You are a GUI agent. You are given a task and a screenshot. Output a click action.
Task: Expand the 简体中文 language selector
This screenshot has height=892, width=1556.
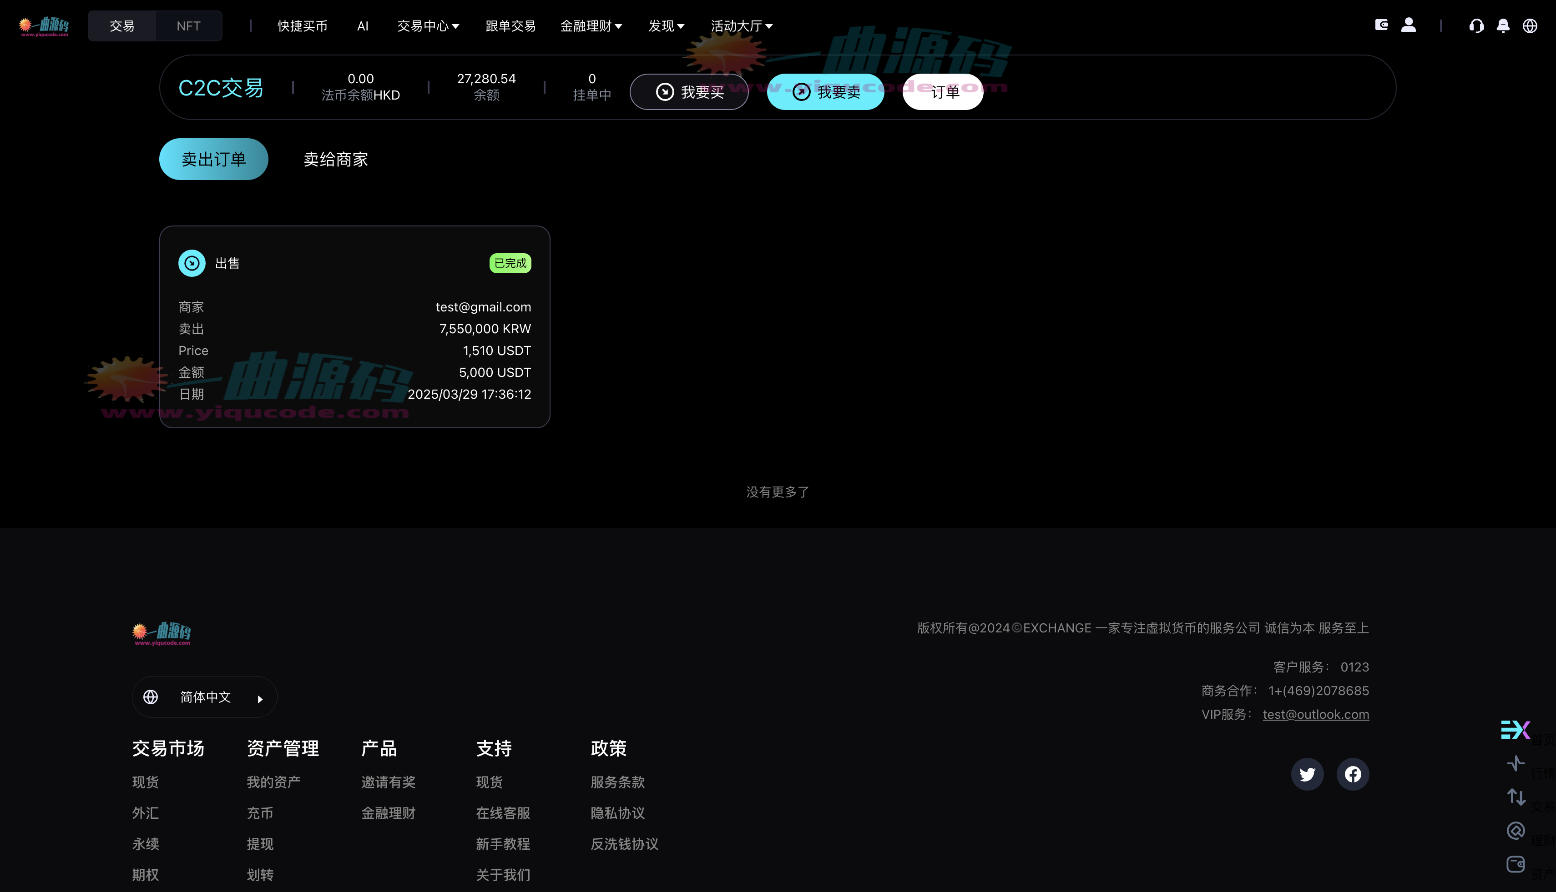204,697
